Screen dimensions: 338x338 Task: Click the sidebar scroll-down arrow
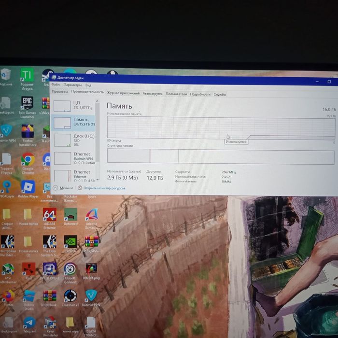[98, 179]
